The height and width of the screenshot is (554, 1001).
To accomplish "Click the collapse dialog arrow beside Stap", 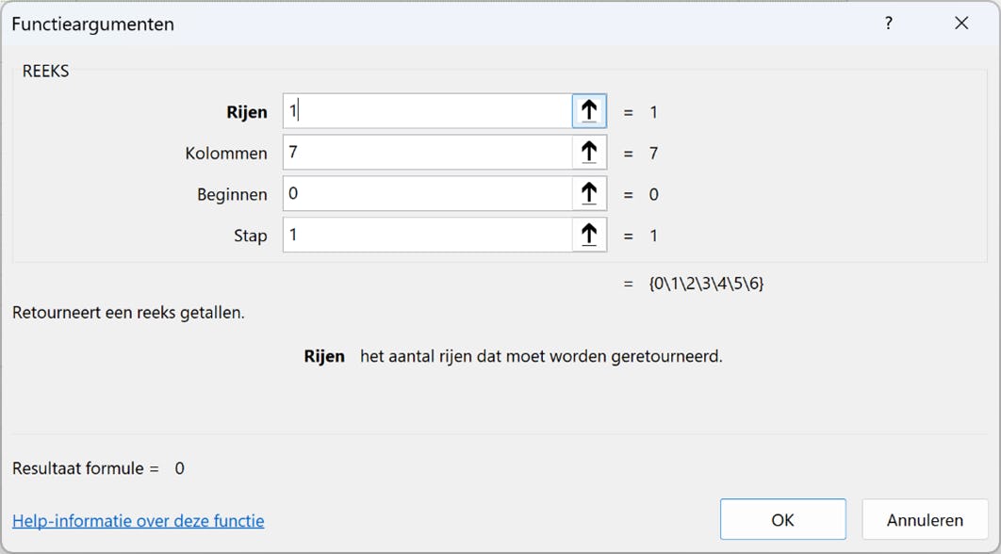I will tap(589, 234).
